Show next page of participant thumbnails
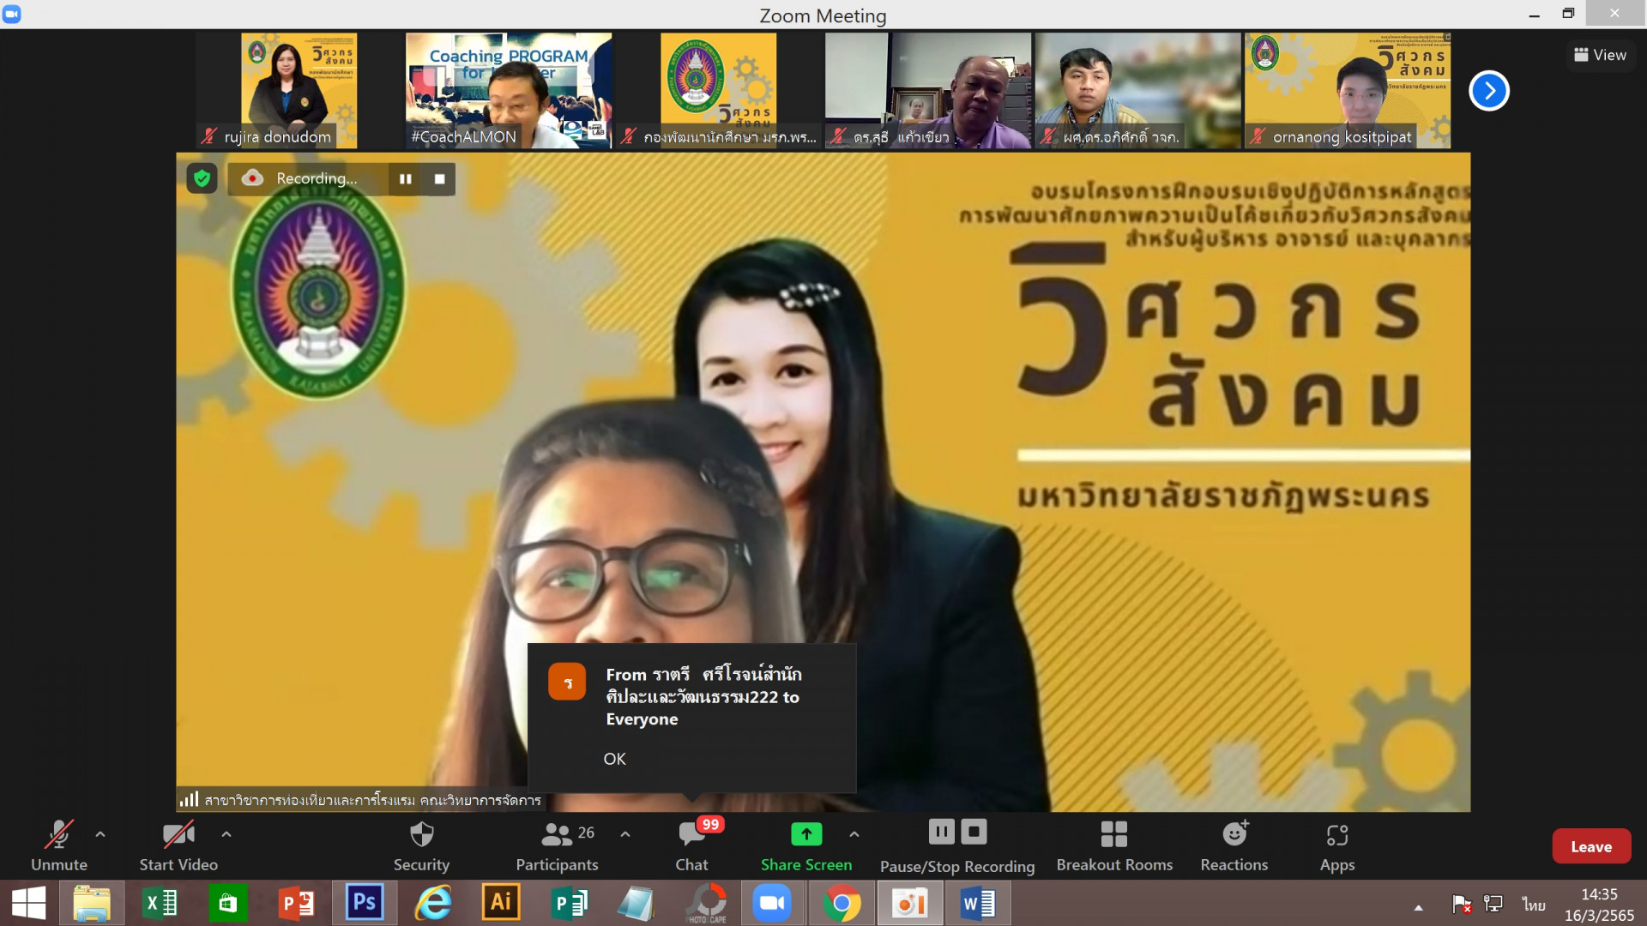Image resolution: width=1647 pixels, height=926 pixels. (1488, 91)
